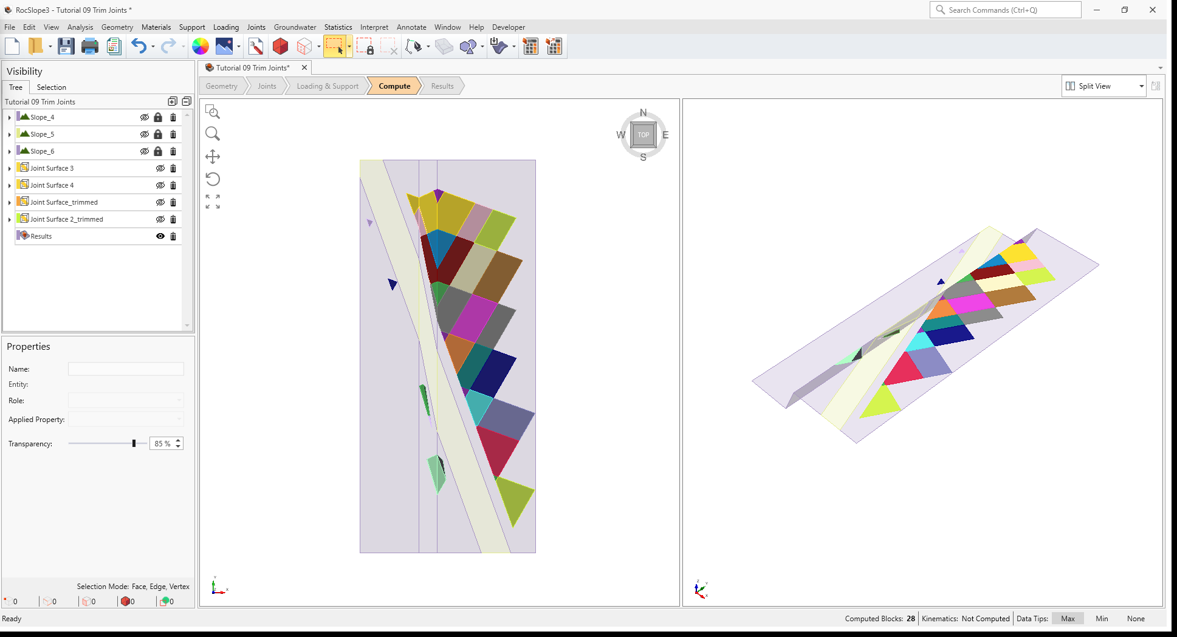Screen dimensions: 1177x637
Task: Collapse all tree nodes button
Action: click(x=187, y=101)
